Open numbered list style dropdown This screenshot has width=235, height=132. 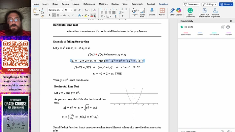(111, 9)
